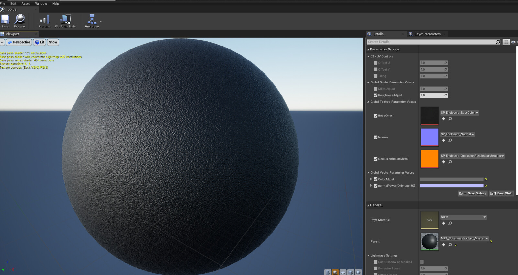The height and width of the screenshot is (275, 518).
Task: Set preview mesh to cube
Action: [x=351, y=272]
